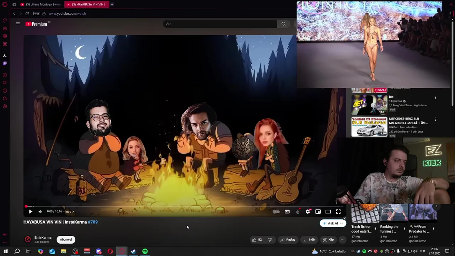Enter fullscreen mode
This screenshot has height=256, width=455.
click(338, 212)
